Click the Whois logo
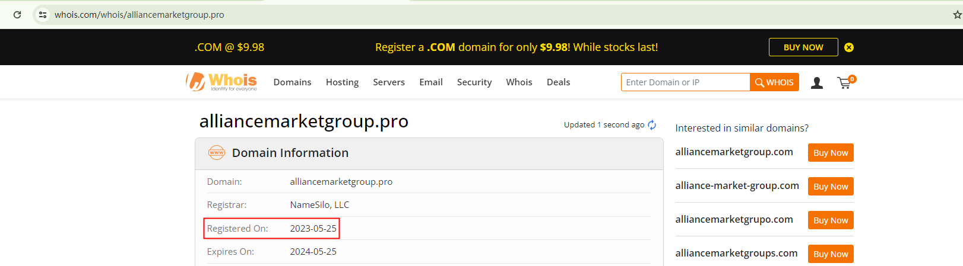This screenshot has height=266, width=963. pyautogui.click(x=221, y=82)
